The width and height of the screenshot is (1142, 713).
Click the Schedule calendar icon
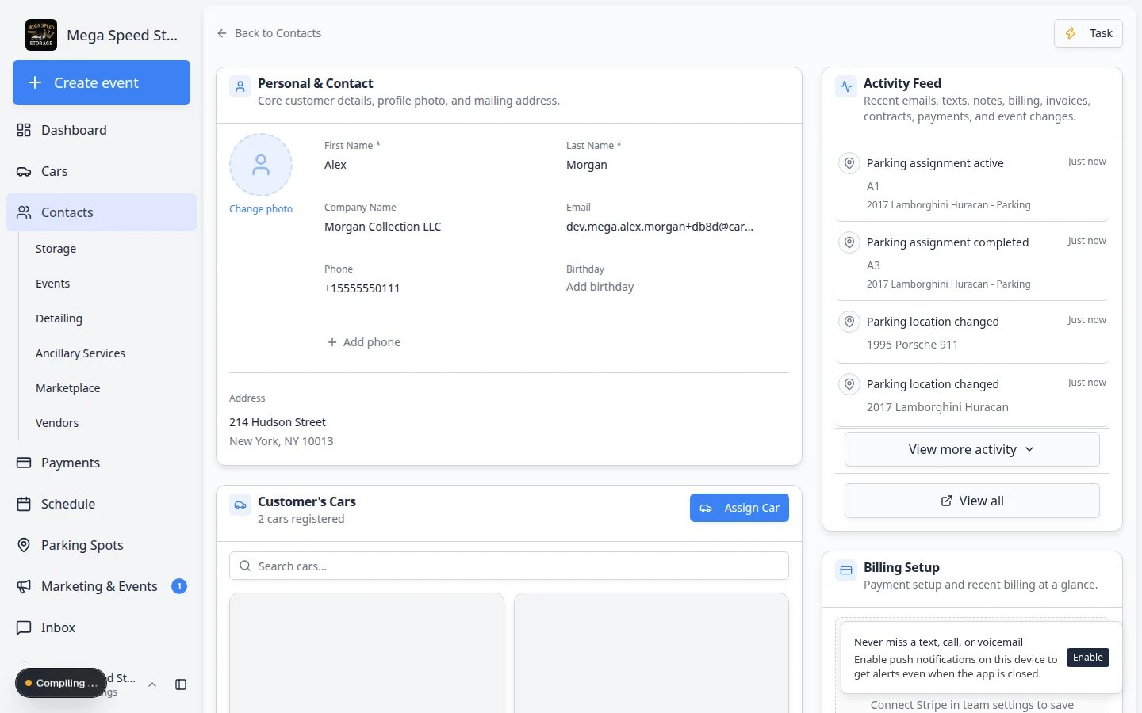point(24,504)
